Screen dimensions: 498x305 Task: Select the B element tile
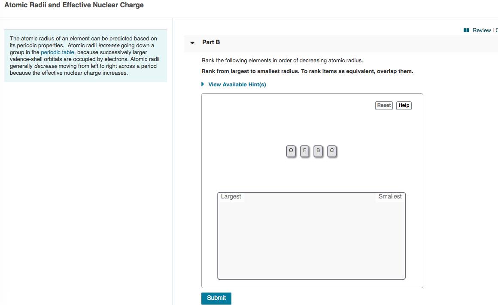pyautogui.click(x=318, y=151)
